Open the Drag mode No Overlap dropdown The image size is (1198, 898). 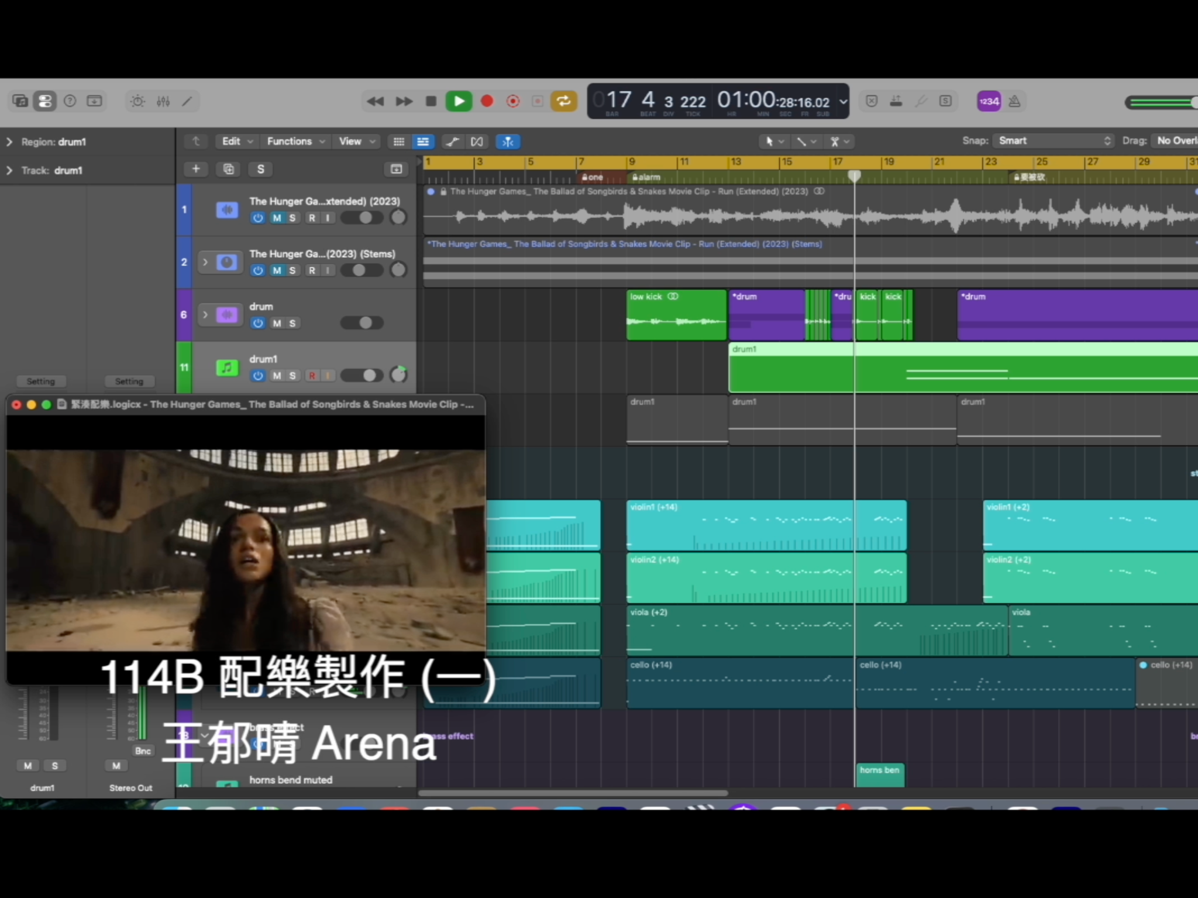[x=1175, y=141]
